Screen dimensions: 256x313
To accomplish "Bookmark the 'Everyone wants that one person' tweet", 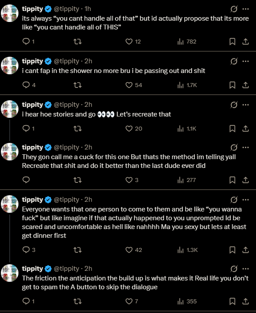I will tap(232, 250).
